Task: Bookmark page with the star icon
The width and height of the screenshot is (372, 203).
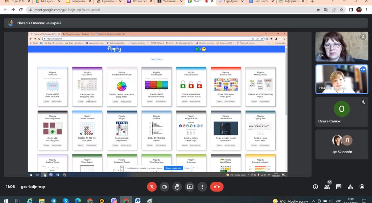Action: pyautogui.click(x=341, y=10)
